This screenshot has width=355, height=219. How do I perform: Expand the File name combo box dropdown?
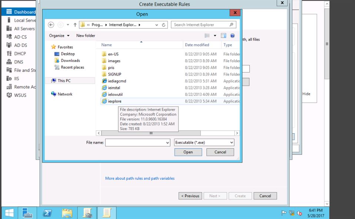[x=167, y=142]
